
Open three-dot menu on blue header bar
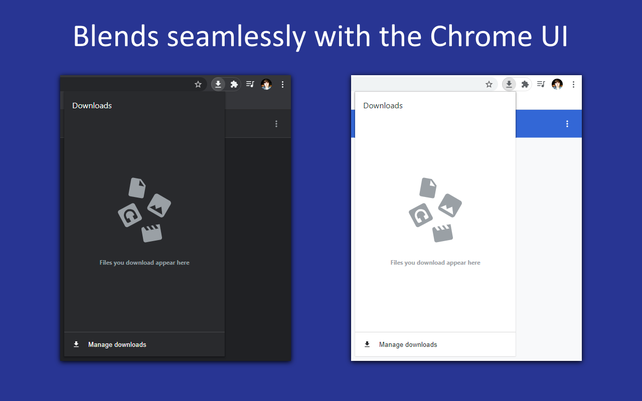567,124
